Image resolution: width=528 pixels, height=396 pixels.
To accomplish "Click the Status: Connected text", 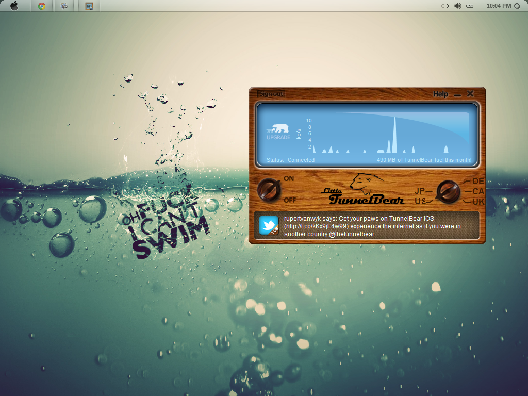I will 291,160.
